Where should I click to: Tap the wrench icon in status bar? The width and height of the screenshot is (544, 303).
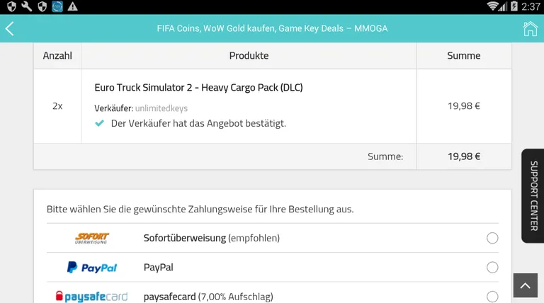point(26,6)
